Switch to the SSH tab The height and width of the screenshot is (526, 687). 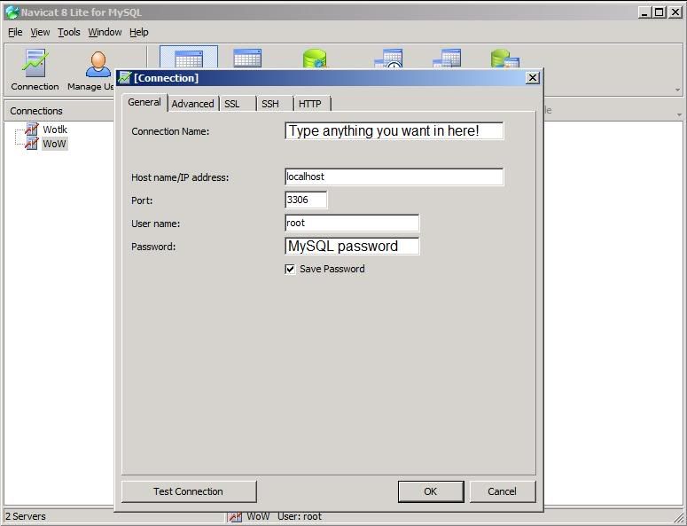pyautogui.click(x=275, y=104)
